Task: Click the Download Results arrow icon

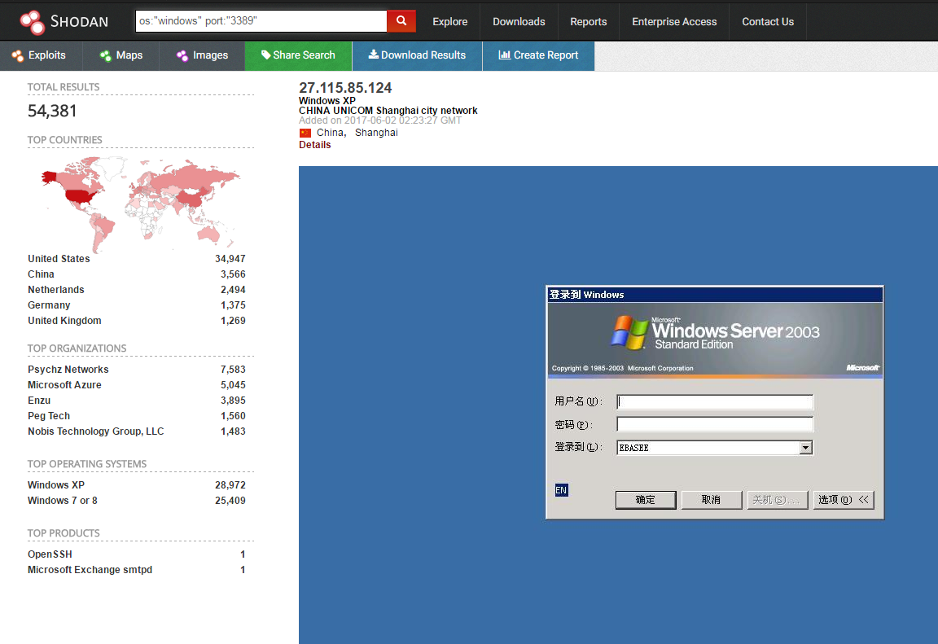Action: coord(373,55)
